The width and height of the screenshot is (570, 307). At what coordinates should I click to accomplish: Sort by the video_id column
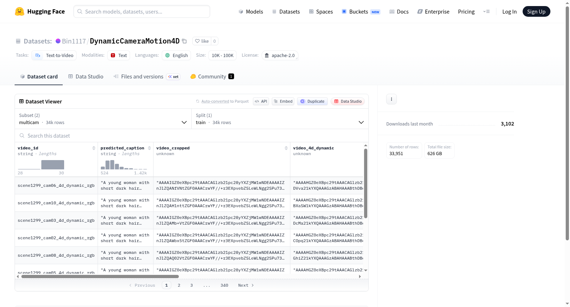(x=94, y=148)
